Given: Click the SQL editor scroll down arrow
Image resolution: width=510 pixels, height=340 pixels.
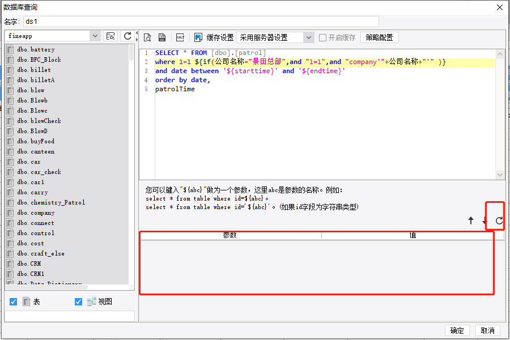Looking at the screenshot, I should pyautogui.click(x=500, y=175).
